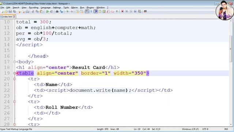Open the File menu
The image size is (234, 132).
2,7
